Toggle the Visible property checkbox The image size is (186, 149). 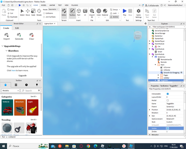point(168,128)
